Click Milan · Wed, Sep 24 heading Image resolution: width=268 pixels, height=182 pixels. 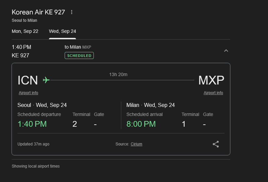pyautogui.click(x=150, y=105)
